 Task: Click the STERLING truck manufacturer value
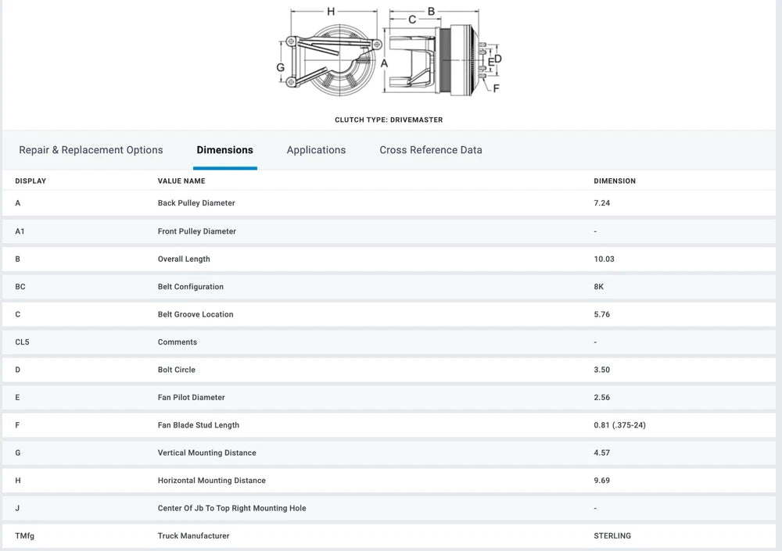click(612, 536)
